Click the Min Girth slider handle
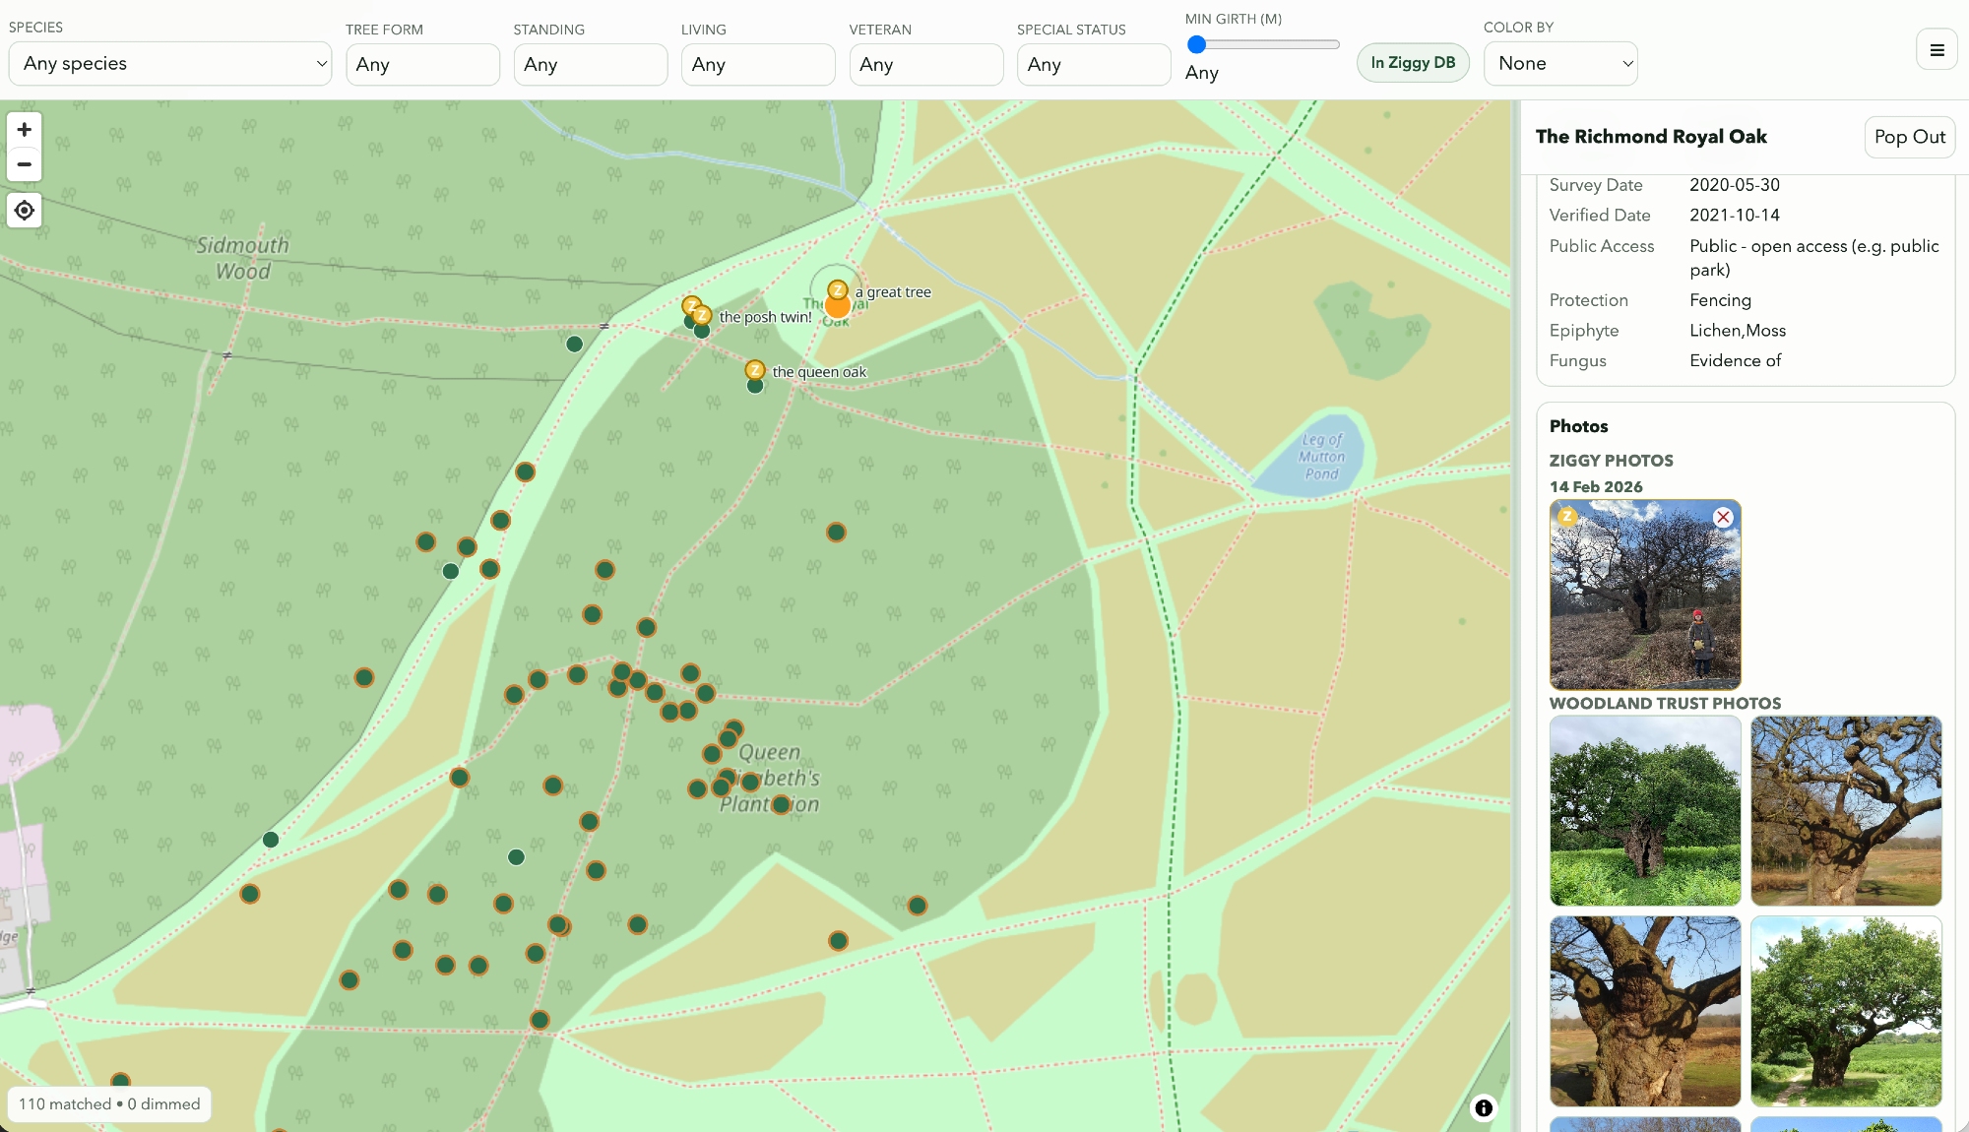Screen dimensions: 1969x1132 (x=1197, y=44)
